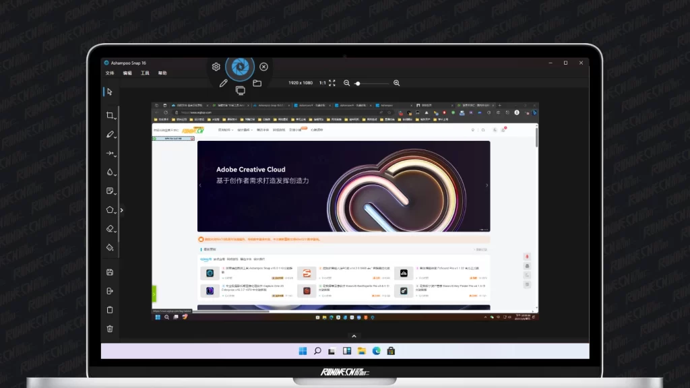Save the screenshot with the floppy disk icon

110,272
